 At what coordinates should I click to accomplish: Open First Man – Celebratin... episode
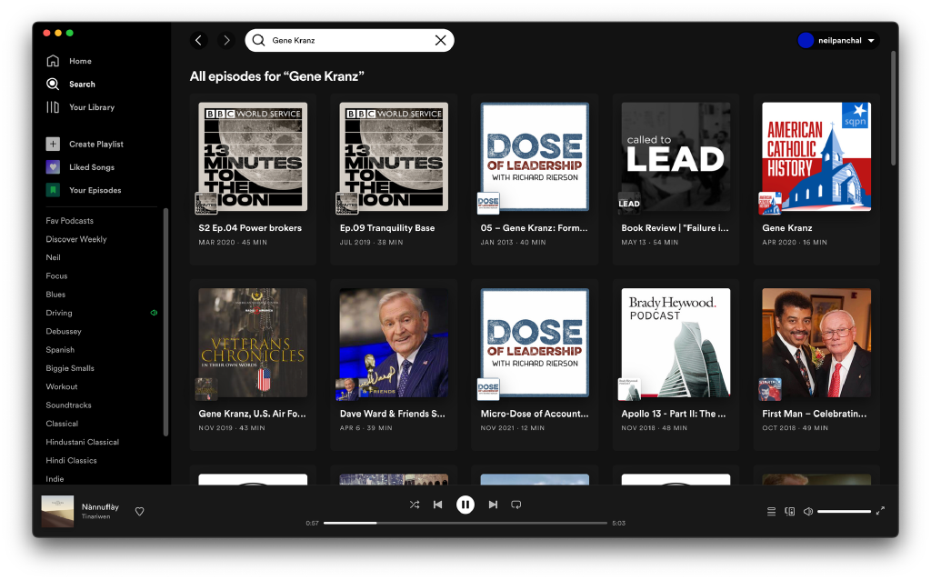816,364
